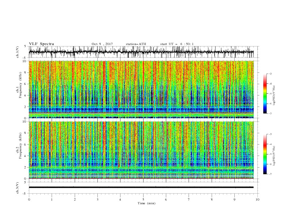
Task: Click the "2" tick on the Time axis
Action: 75,199
